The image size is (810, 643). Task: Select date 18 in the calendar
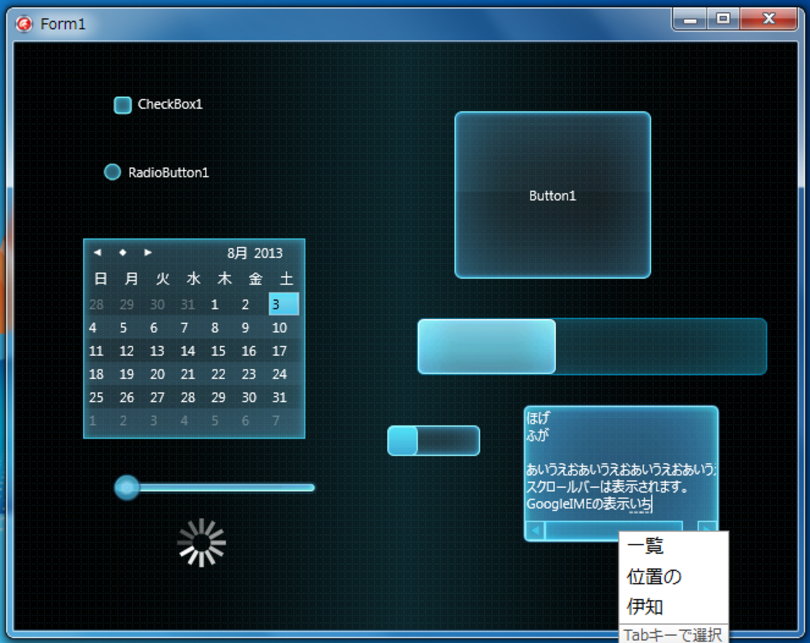(96, 374)
